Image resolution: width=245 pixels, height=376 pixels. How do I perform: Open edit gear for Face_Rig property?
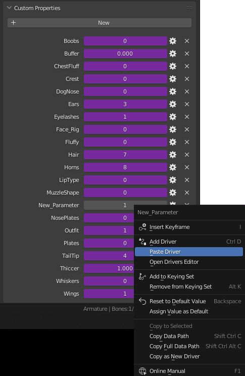[x=173, y=129]
